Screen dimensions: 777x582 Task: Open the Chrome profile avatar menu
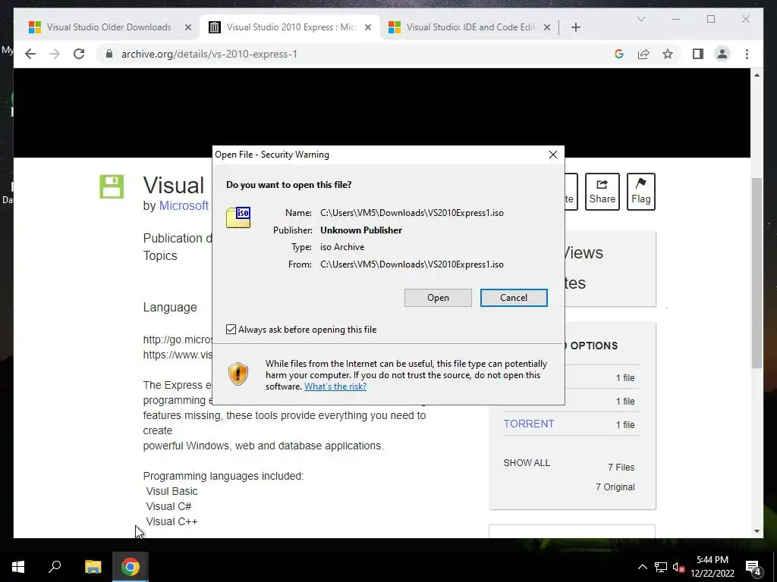click(x=722, y=54)
